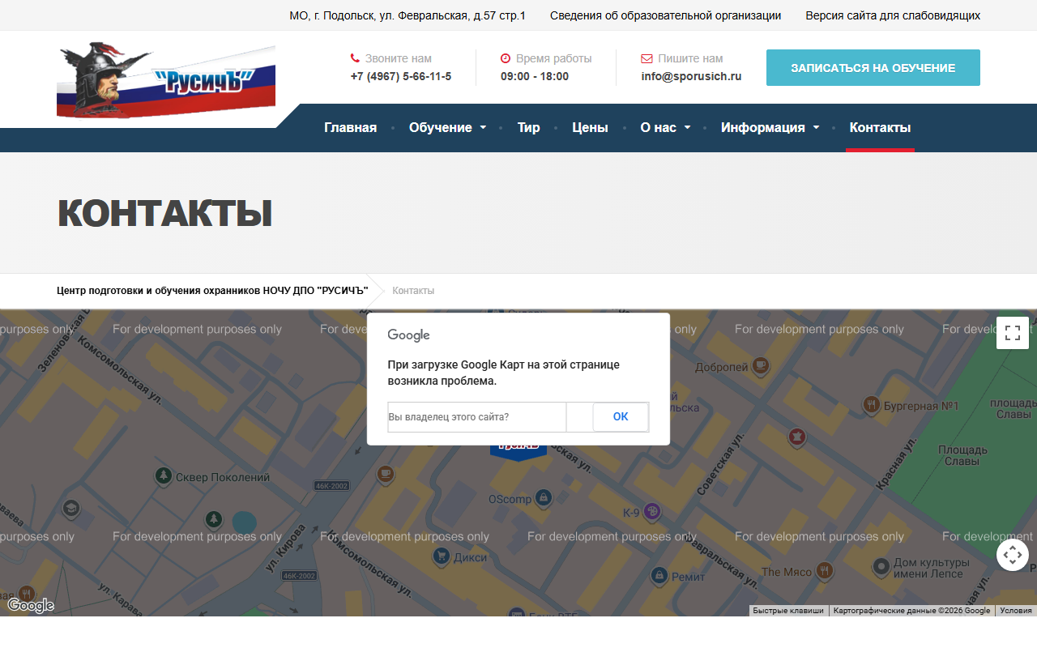Screen dimensions: 1037x648
Task: Click the 'Картографические данные ©2026 Google' text
Action: tap(911, 611)
